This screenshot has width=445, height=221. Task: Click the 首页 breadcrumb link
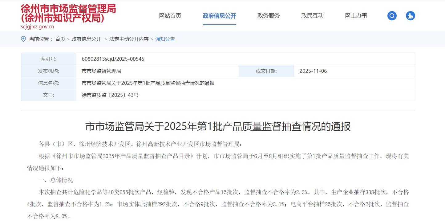[x=60, y=39]
